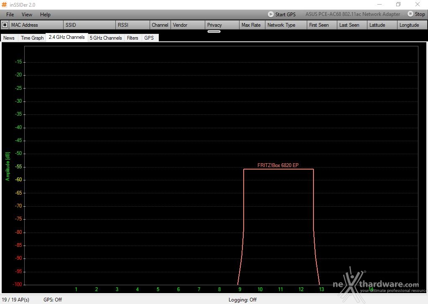Click channel 6 on the x-axis
The width and height of the screenshot is (428, 304).
pos(178,289)
